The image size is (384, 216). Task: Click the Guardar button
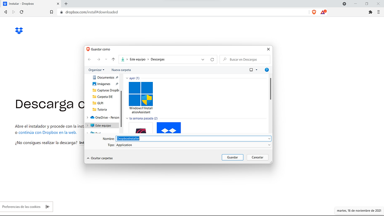pos(232,157)
